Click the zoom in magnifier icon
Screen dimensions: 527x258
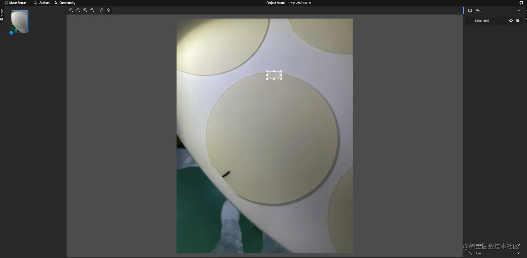point(71,10)
